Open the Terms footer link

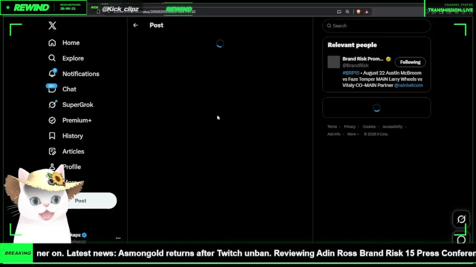[x=332, y=126]
